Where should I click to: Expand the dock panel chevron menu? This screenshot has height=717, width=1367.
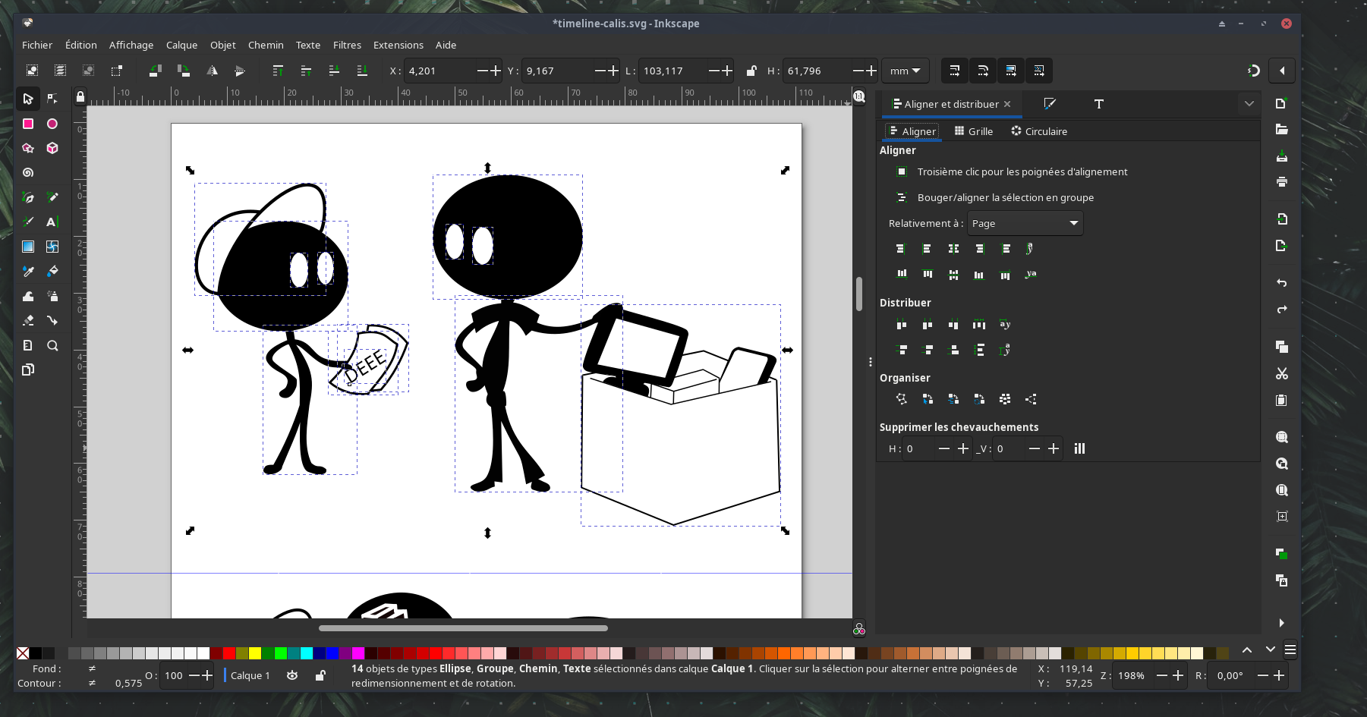(x=1249, y=104)
